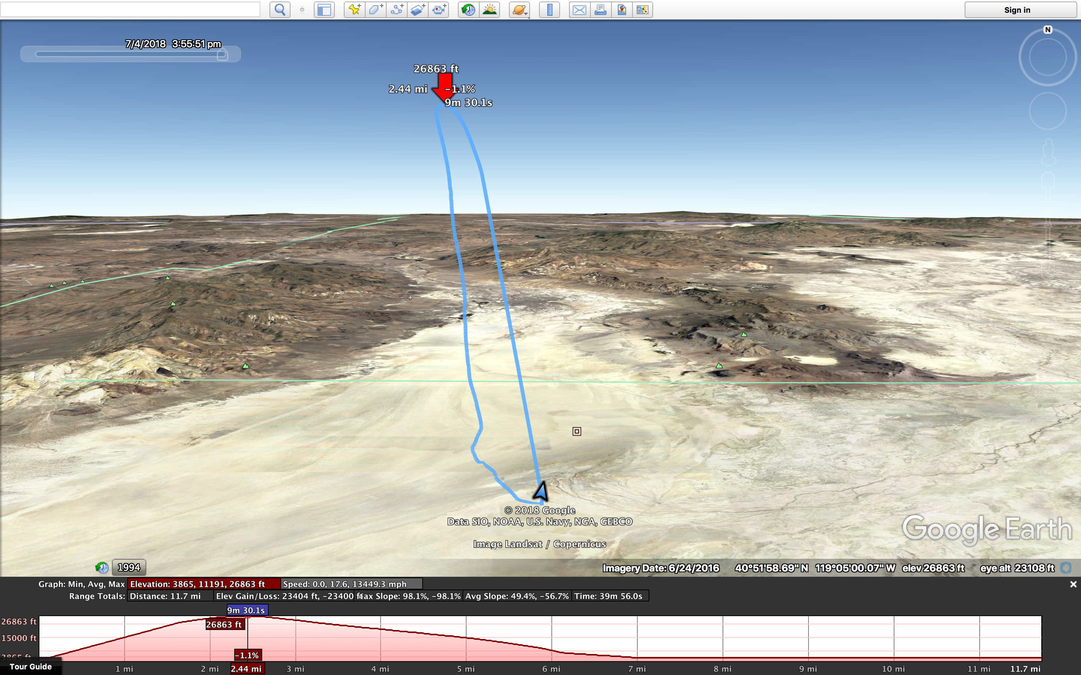Click the North indicator on compass
Screen dimensions: 1081x675
[1048, 30]
